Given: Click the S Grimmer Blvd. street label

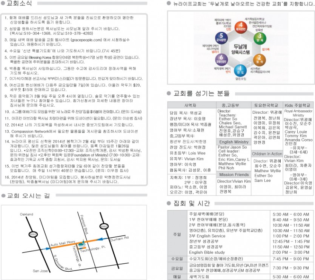Looking at the screenshot, I should pyautogui.click(x=63, y=263).
